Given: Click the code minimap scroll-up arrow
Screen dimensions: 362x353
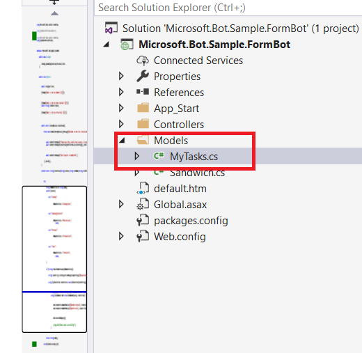Looking at the screenshot, I should point(54,13).
